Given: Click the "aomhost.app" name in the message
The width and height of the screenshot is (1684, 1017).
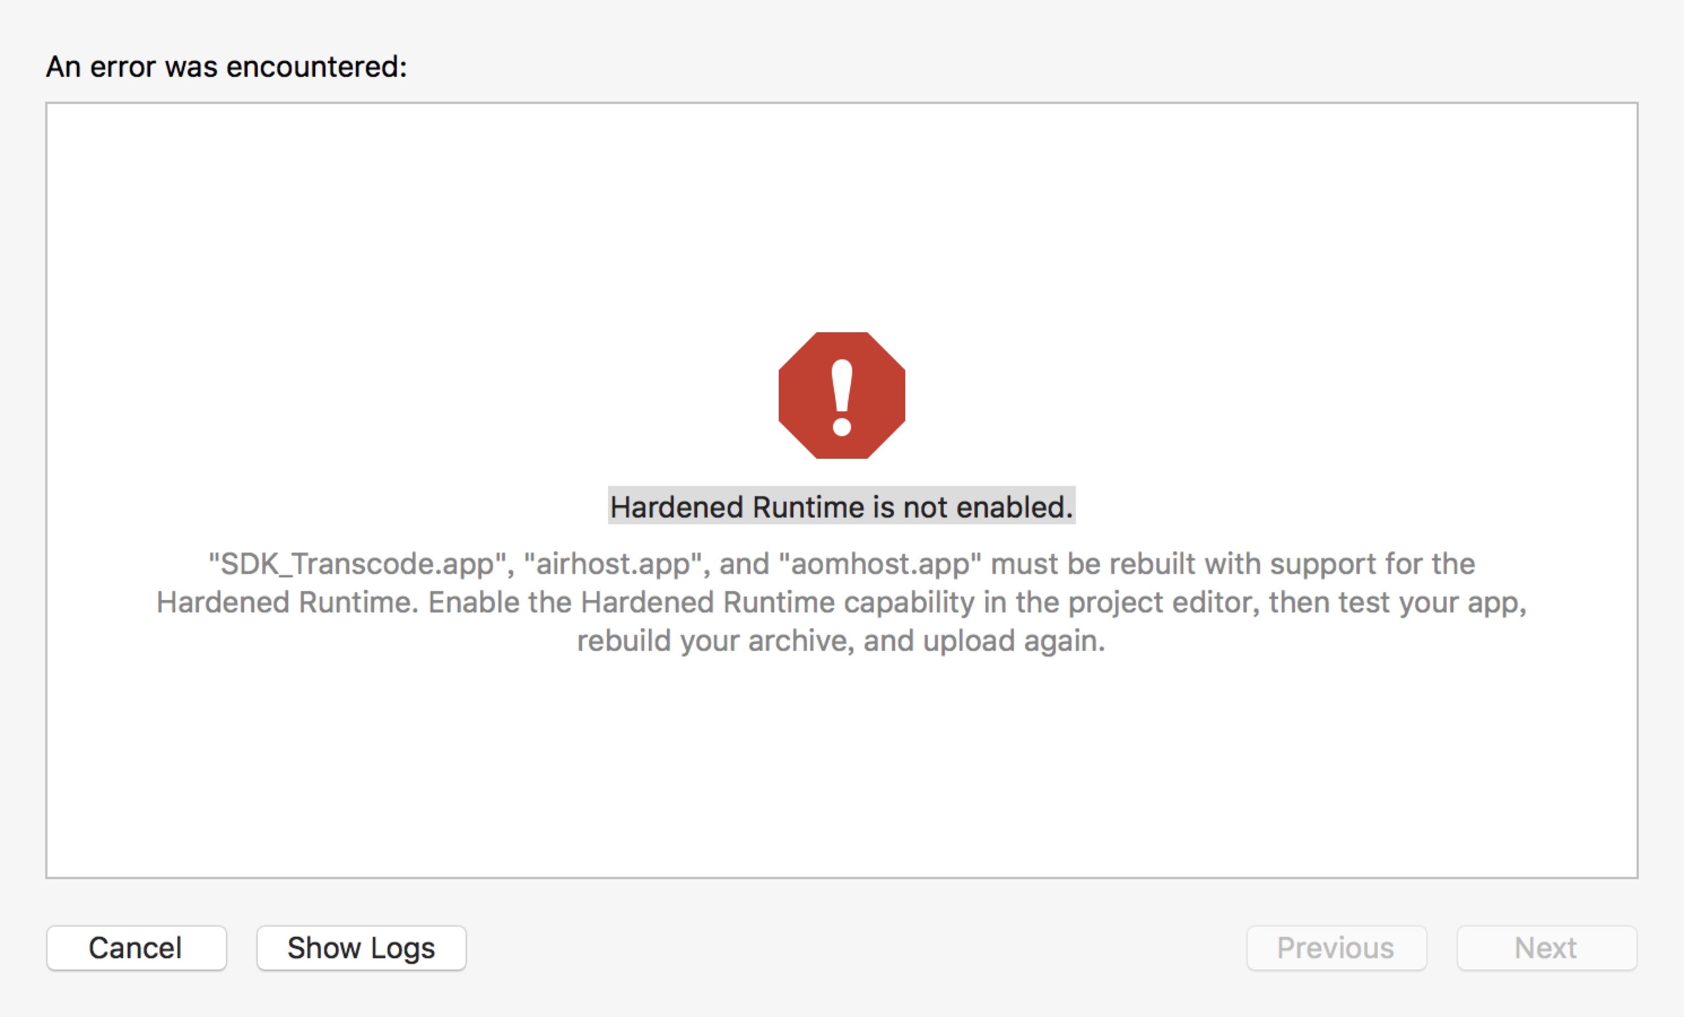Looking at the screenshot, I should [x=880, y=564].
